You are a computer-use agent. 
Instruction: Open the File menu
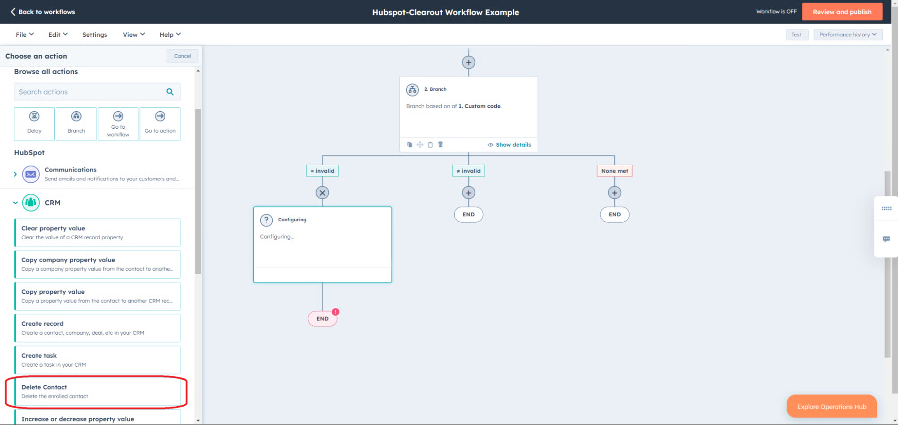[25, 35]
